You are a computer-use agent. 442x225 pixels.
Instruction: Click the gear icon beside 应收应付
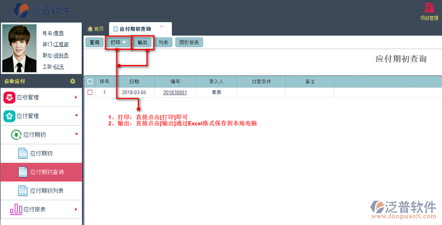pyautogui.click(x=72, y=82)
